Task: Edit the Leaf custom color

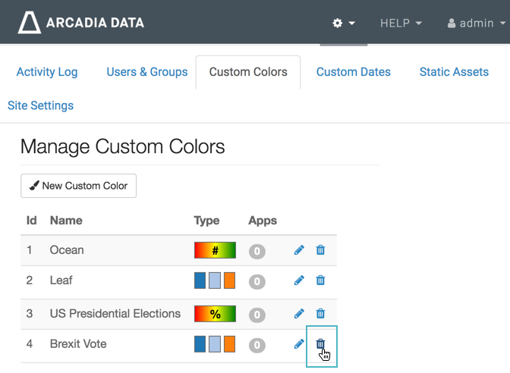Action: (x=299, y=281)
